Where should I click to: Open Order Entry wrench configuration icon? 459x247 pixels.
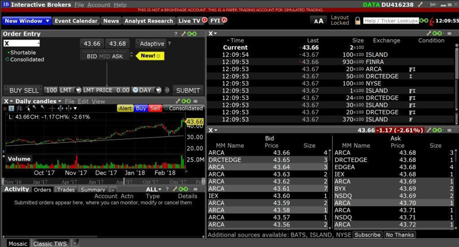pyautogui.click(x=184, y=34)
